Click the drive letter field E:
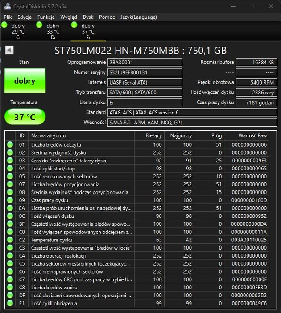Screen dimensions: 281x313 click(x=145, y=102)
